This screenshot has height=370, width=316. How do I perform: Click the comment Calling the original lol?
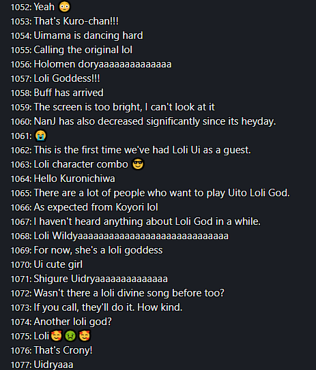tap(83, 50)
